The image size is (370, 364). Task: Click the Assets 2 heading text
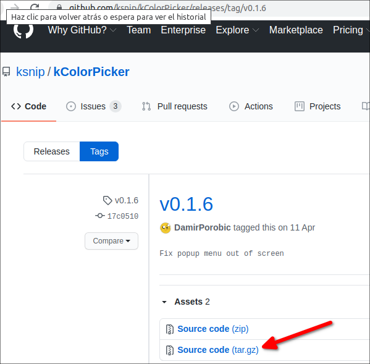click(192, 302)
